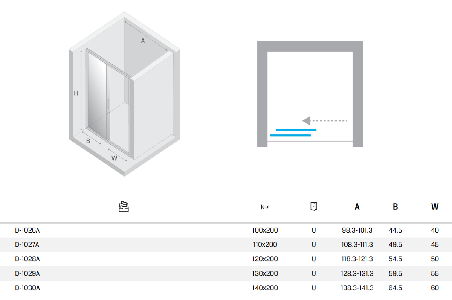Click the lower blue sliding door line
This screenshot has width=452, height=300.
pyautogui.click(x=290, y=135)
